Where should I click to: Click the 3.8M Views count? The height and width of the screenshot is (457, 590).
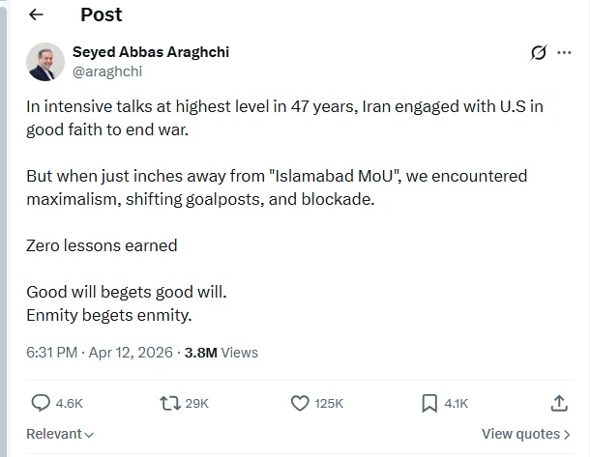(221, 353)
